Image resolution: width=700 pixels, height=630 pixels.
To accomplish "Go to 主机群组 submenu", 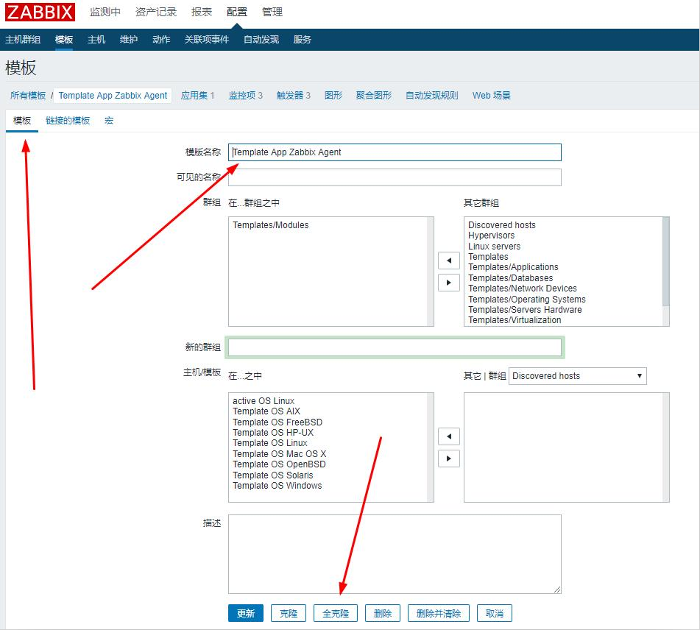I will (x=23, y=40).
